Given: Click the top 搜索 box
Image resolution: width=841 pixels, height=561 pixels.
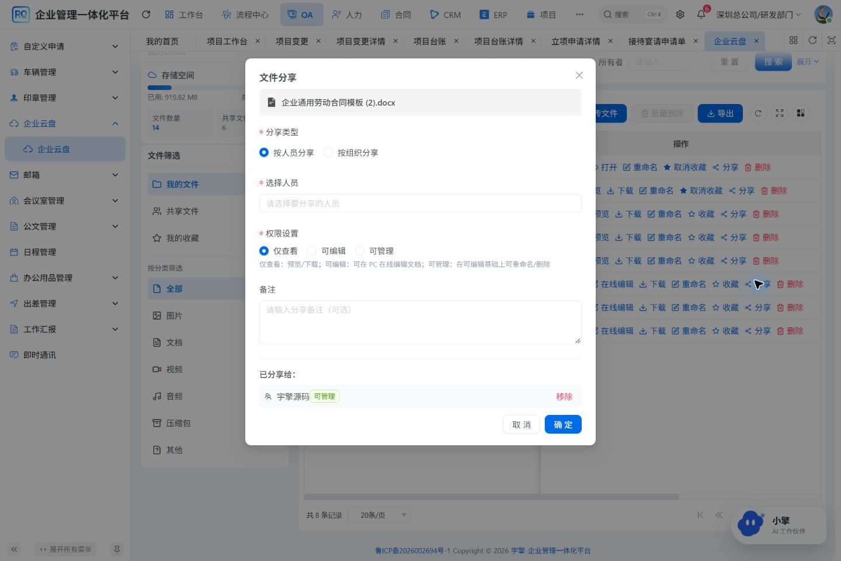Looking at the screenshot, I should (633, 15).
